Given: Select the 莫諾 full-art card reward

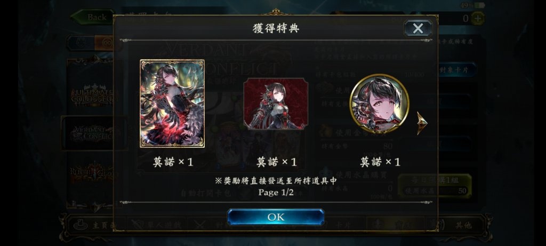Looking at the screenshot, I should [172, 104].
